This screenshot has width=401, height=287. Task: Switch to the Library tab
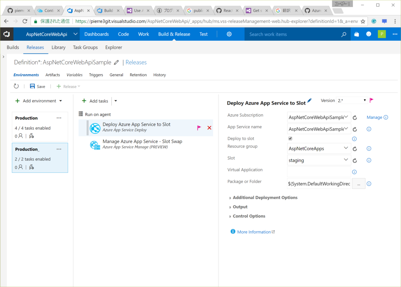point(59,47)
